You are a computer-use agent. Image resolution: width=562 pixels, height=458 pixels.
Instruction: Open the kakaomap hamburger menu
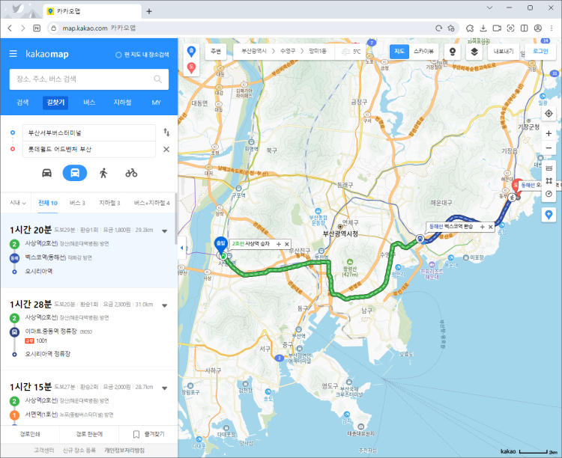tap(13, 54)
